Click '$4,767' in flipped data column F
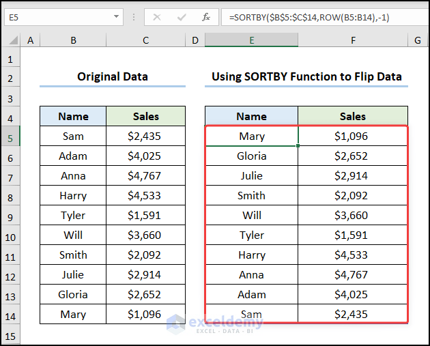The height and width of the screenshot is (346, 430). [x=353, y=274]
